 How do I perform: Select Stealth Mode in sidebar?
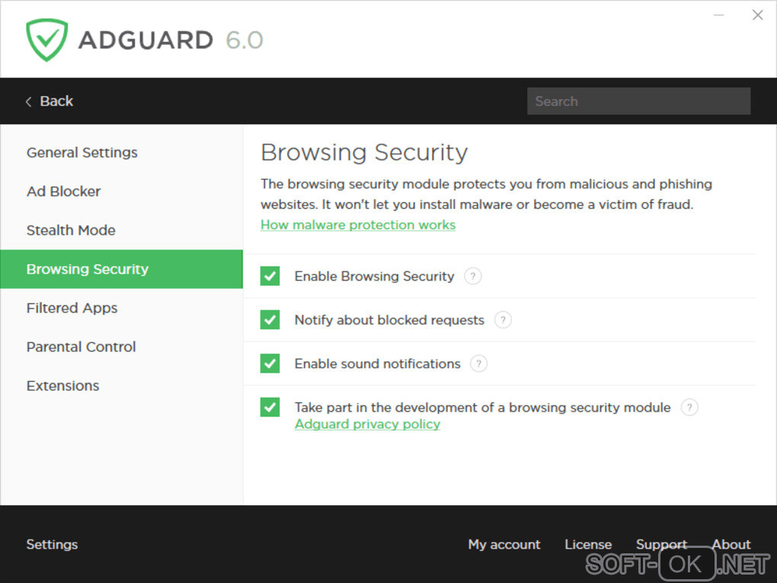(x=71, y=230)
